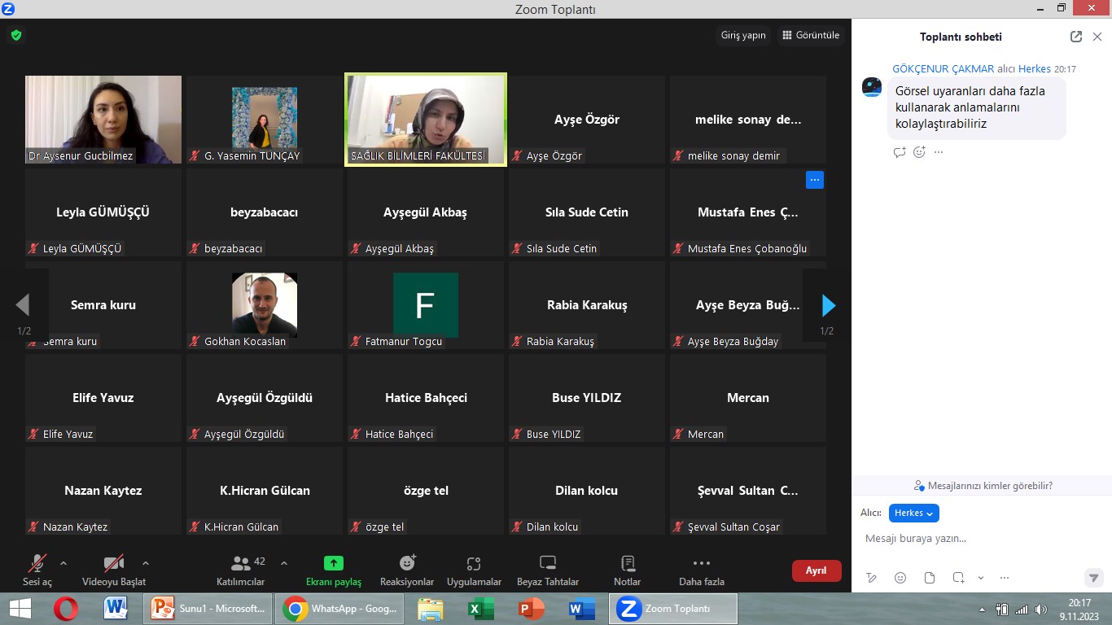1112x625 pixels.
Task: Click the emoji icon in chat composer
Action: [900, 578]
